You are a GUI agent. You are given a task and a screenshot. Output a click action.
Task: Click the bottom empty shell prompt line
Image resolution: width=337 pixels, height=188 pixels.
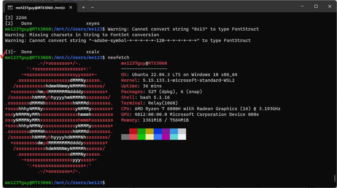click(x=55, y=183)
